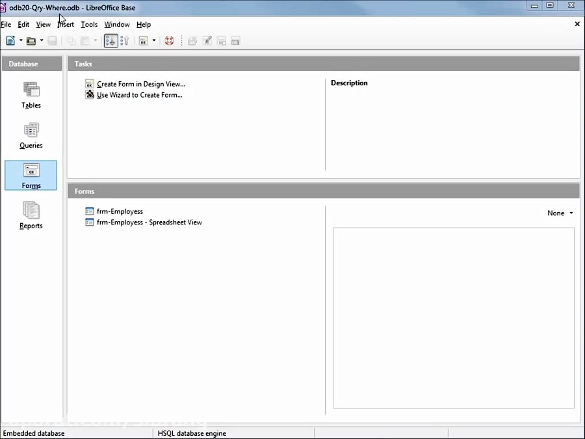Expand the Open dropdown arrow on the toolbar

click(40, 40)
